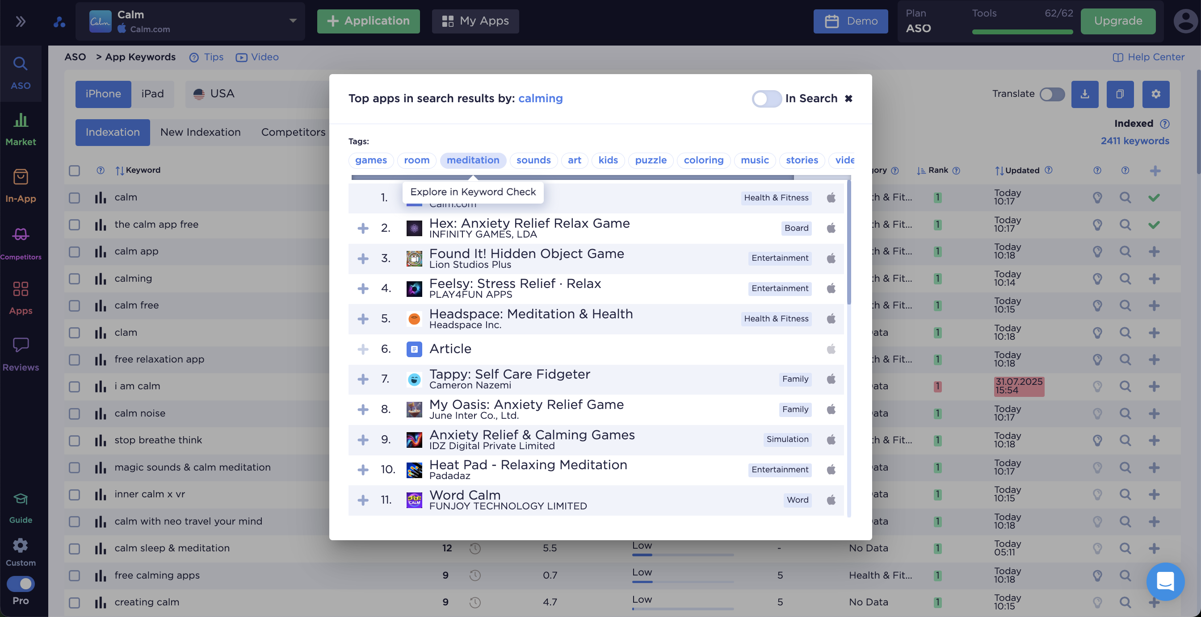Sort table by Keyword column
The height and width of the screenshot is (617, 1201).
138,170
